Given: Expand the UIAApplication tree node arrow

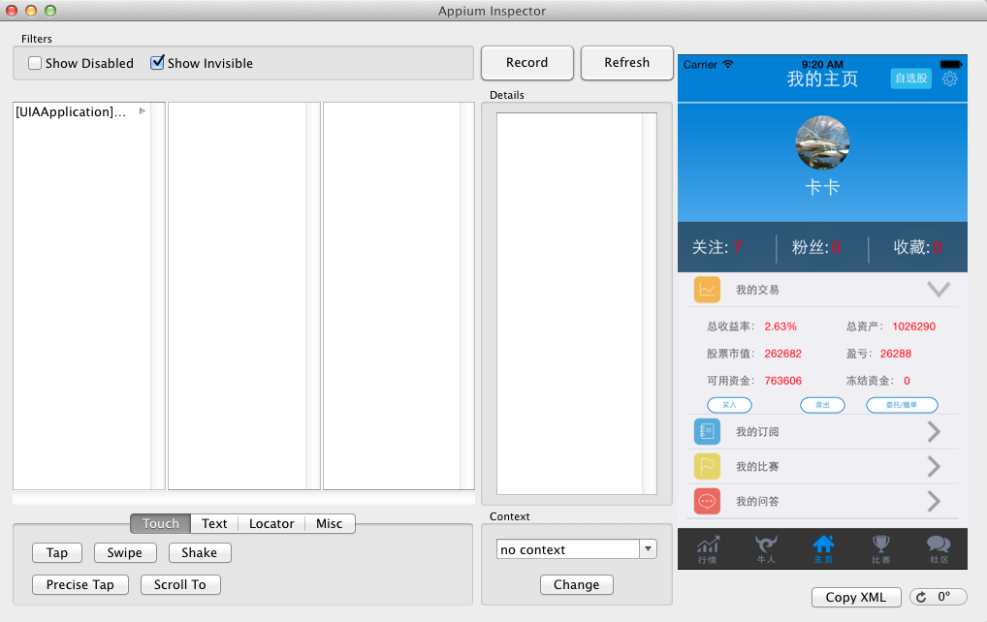Looking at the screenshot, I should 143,111.
